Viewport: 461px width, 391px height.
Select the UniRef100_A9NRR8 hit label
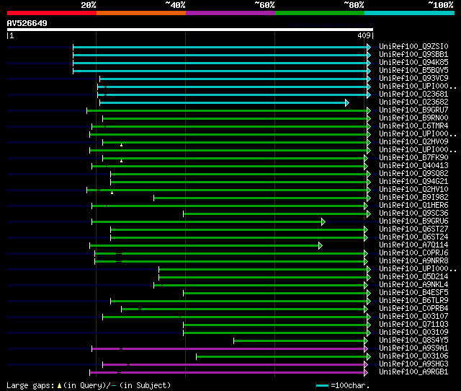click(x=413, y=261)
